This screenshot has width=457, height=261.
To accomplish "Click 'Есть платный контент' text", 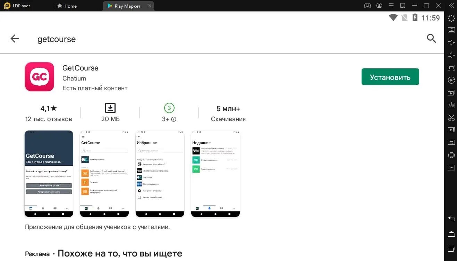I will pyautogui.click(x=95, y=88).
